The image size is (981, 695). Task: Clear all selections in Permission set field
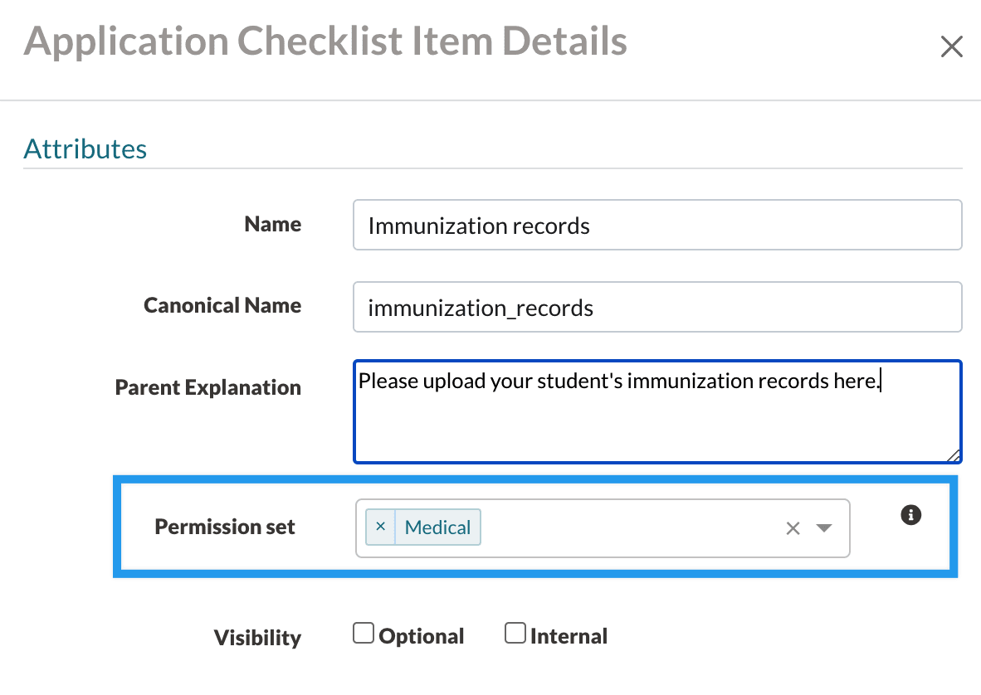tap(793, 528)
